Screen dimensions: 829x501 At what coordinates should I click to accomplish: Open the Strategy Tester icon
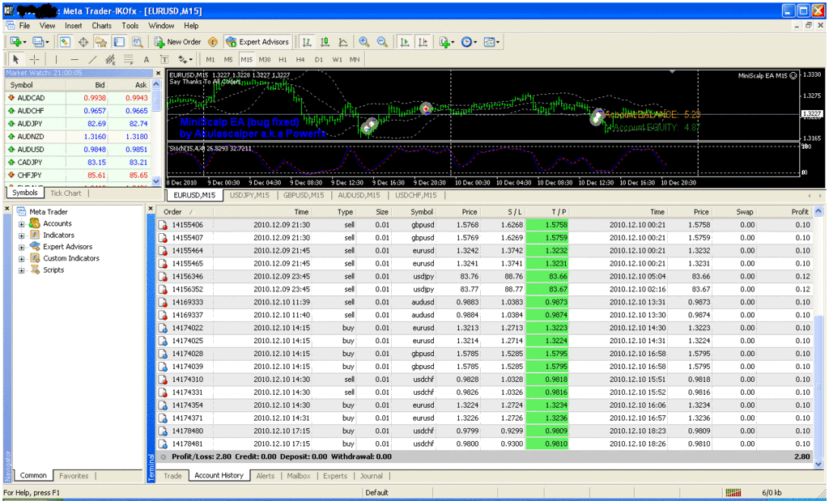click(137, 42)
